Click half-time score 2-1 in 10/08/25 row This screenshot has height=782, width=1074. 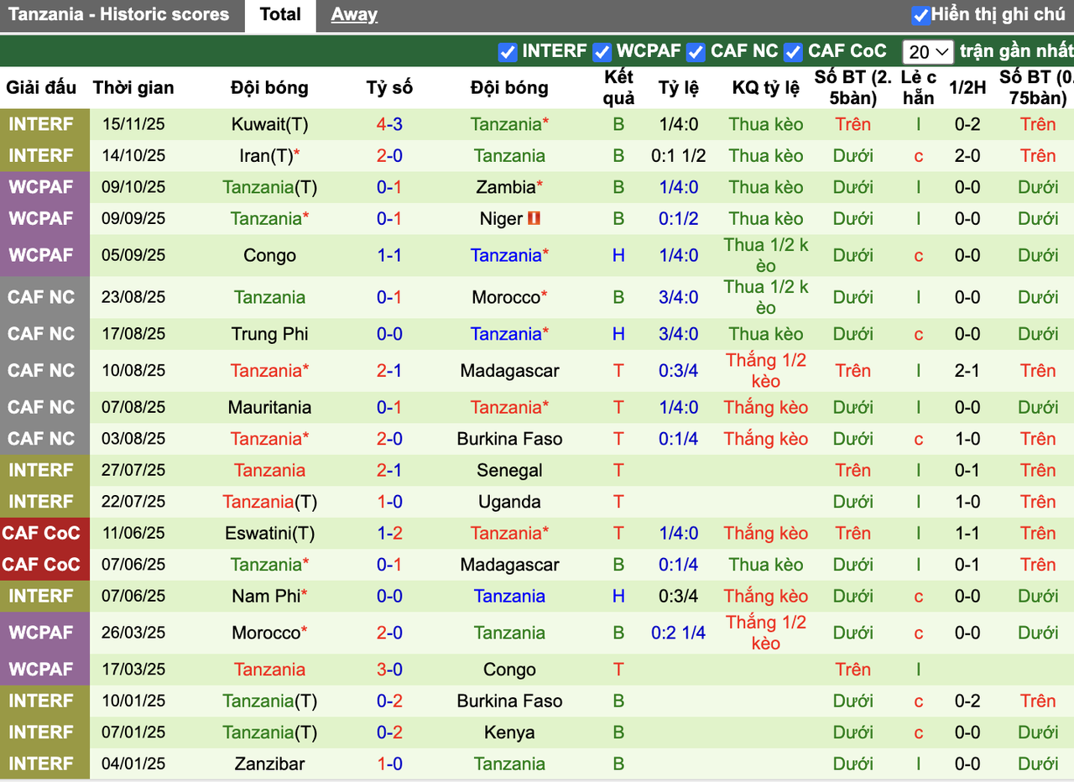tap(967, 371)
